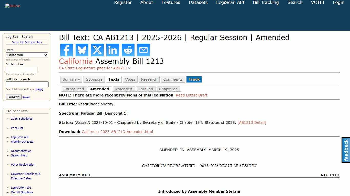This screenshot has height=196, width=350.
Task: Download California-2025-AB1213-Amended.html
Action: [x=117, y=131]
